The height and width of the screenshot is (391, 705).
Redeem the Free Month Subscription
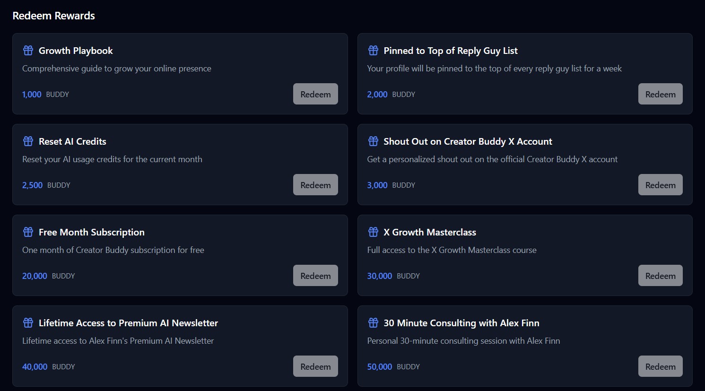315,275
